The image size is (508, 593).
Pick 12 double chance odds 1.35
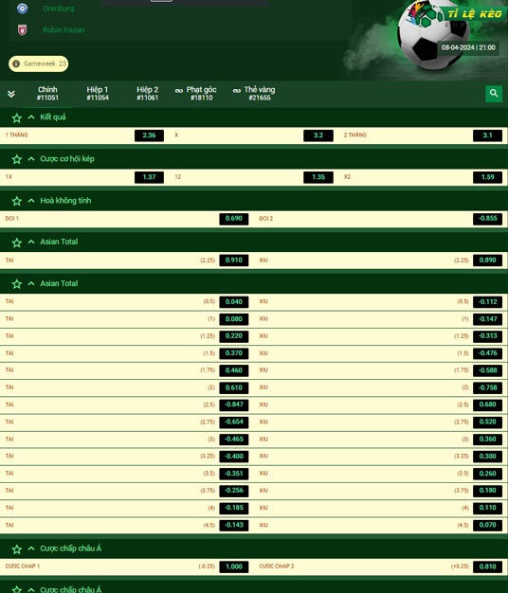[x=318, y=177]
